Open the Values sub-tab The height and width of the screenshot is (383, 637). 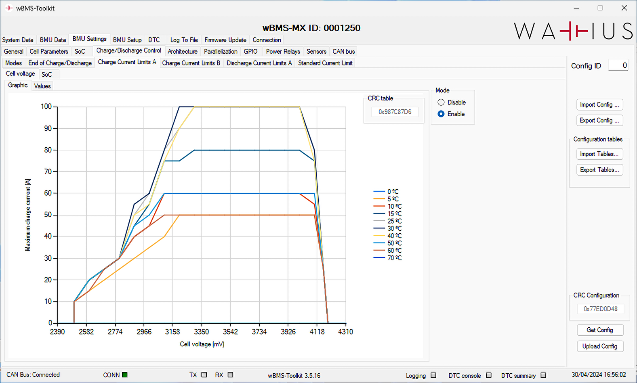42,86
